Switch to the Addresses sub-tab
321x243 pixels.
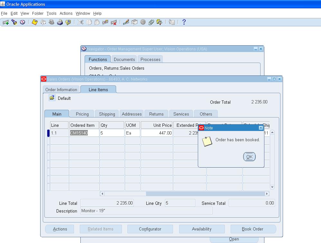(132, 114)
